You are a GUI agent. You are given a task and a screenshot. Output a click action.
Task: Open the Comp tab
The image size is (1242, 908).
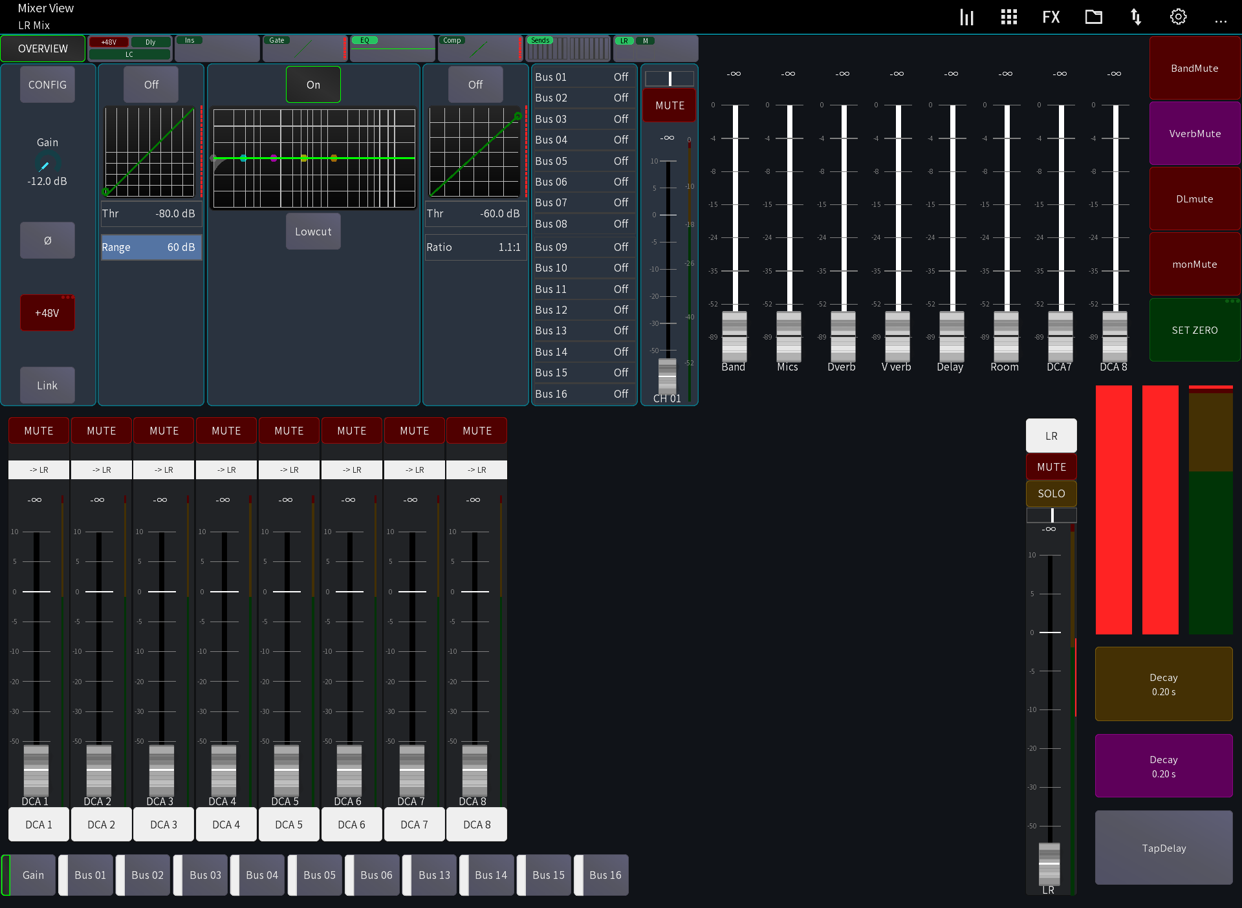480,49
